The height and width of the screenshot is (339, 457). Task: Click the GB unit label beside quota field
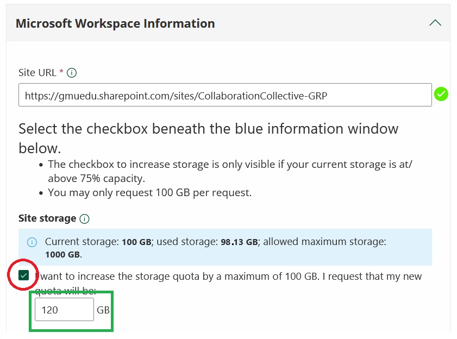coord(103,310)
